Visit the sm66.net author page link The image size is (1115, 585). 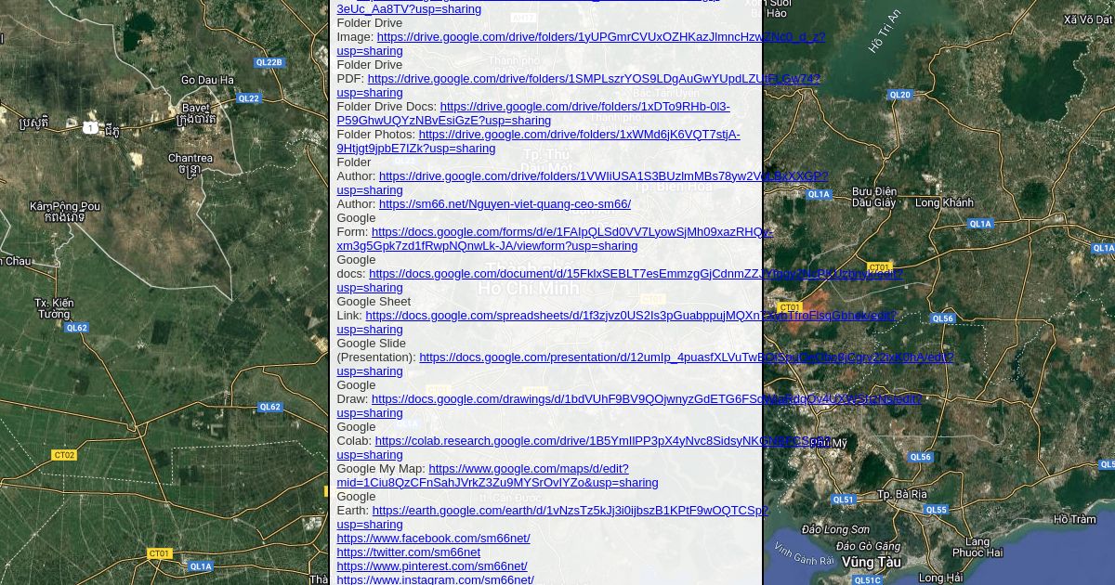[505, 204]
